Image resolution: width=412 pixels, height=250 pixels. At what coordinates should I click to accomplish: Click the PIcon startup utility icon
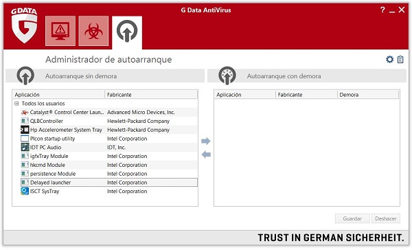25,139
